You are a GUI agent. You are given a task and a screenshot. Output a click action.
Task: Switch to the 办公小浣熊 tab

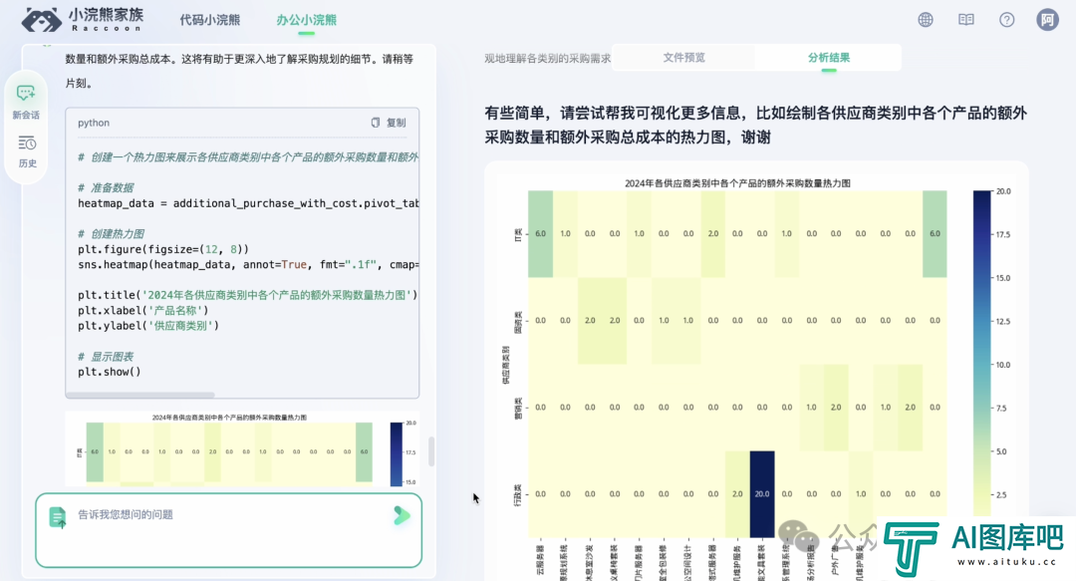coord(306,20)
